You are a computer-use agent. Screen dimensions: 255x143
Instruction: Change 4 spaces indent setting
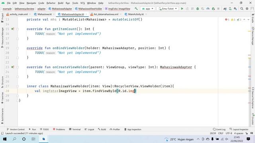pos(239,133)
